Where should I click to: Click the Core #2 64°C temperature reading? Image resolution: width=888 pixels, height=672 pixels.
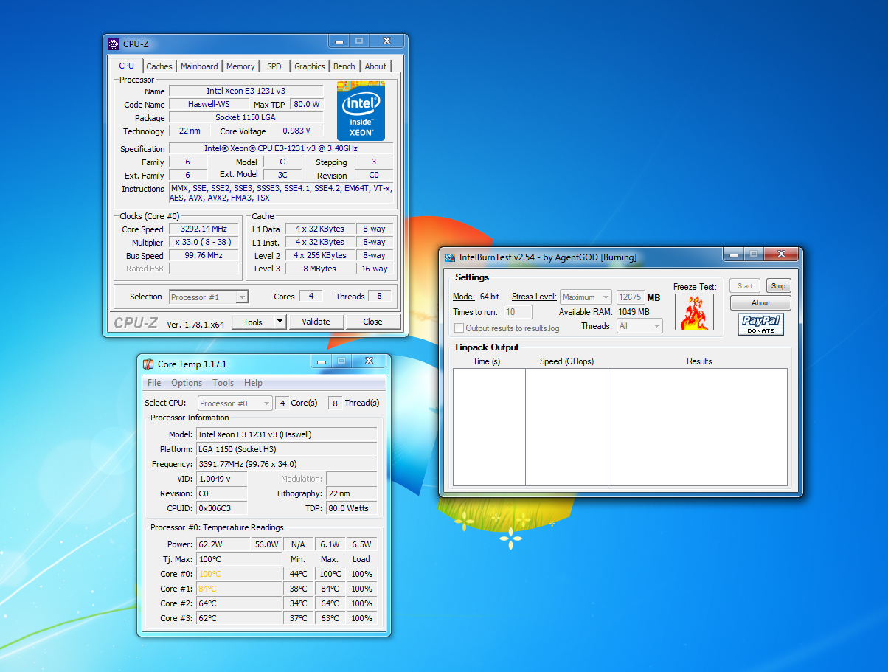click(239, 603)
